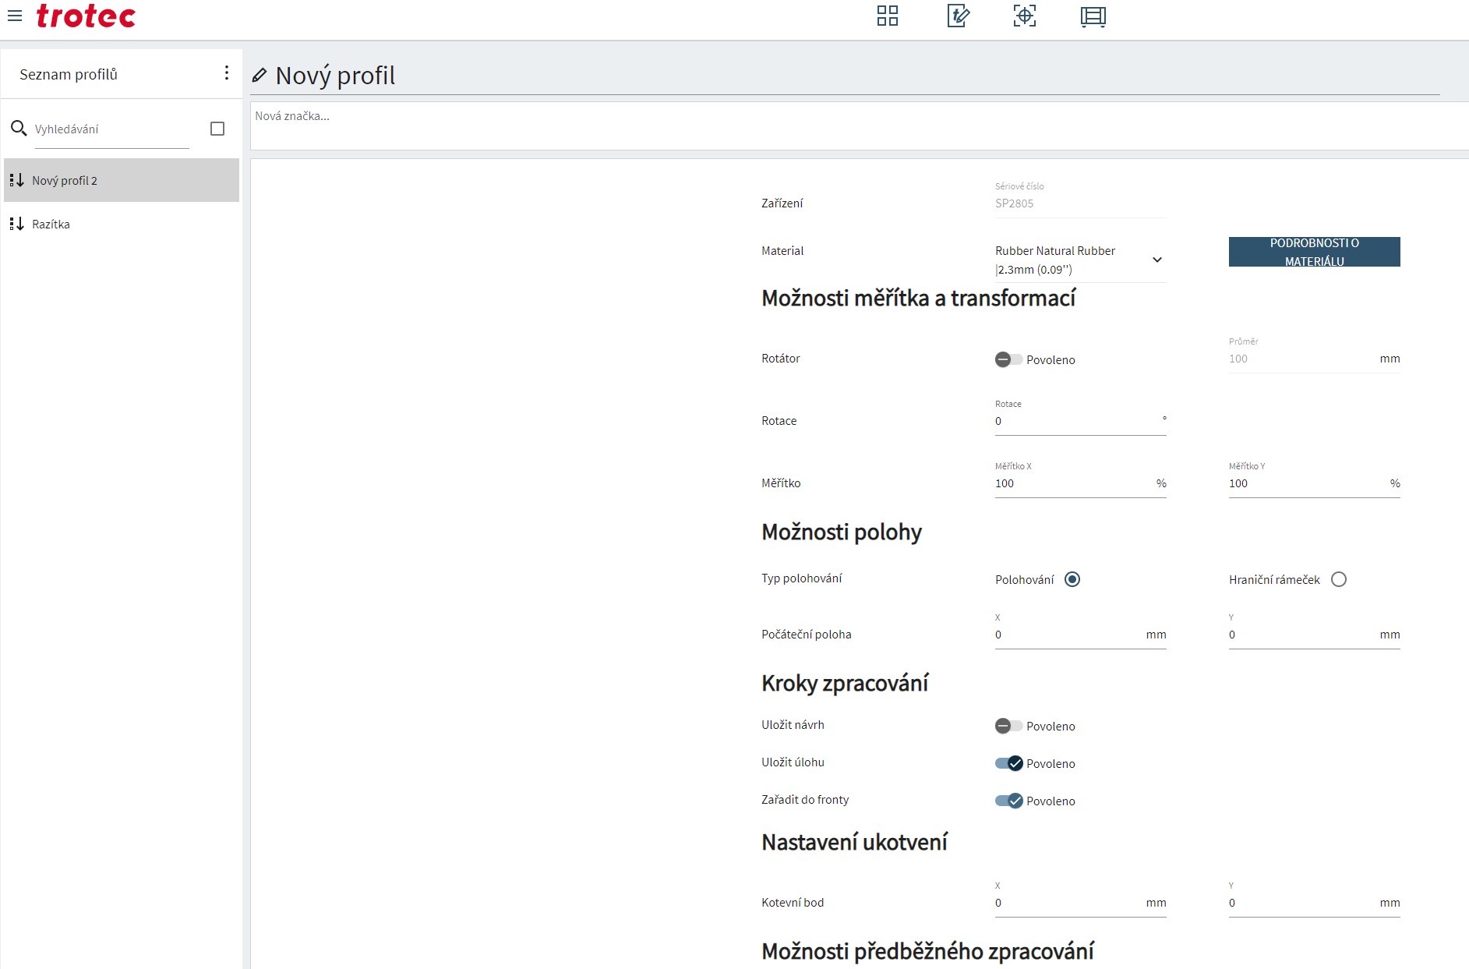
Task: Open the grid dashboard view icon
Action: 887,16
